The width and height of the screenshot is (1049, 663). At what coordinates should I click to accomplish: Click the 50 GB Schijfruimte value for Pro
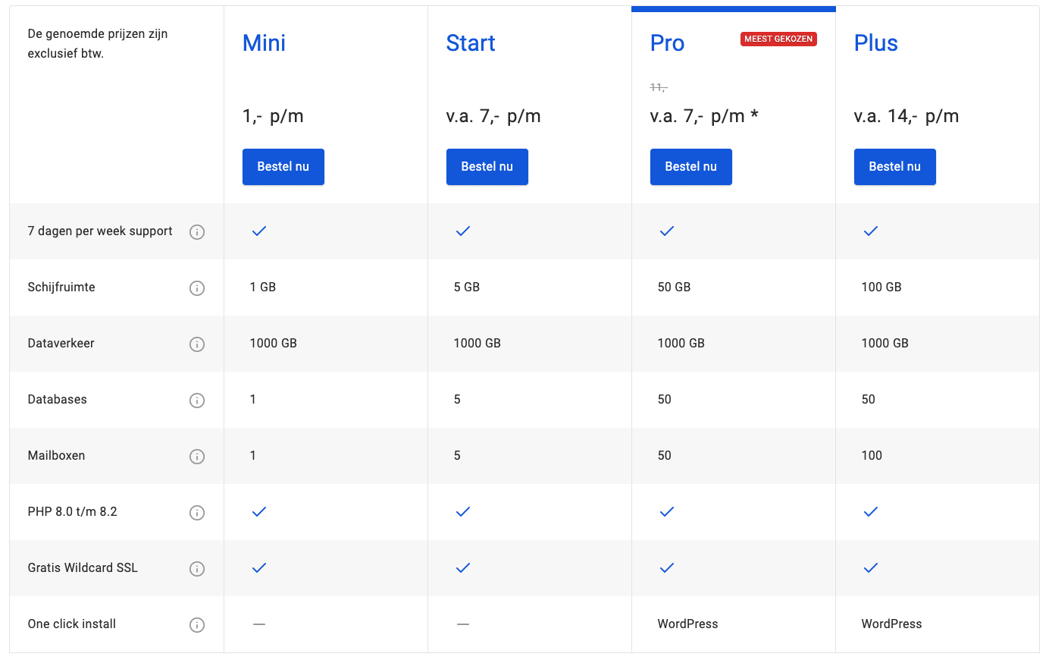[675, 288]
